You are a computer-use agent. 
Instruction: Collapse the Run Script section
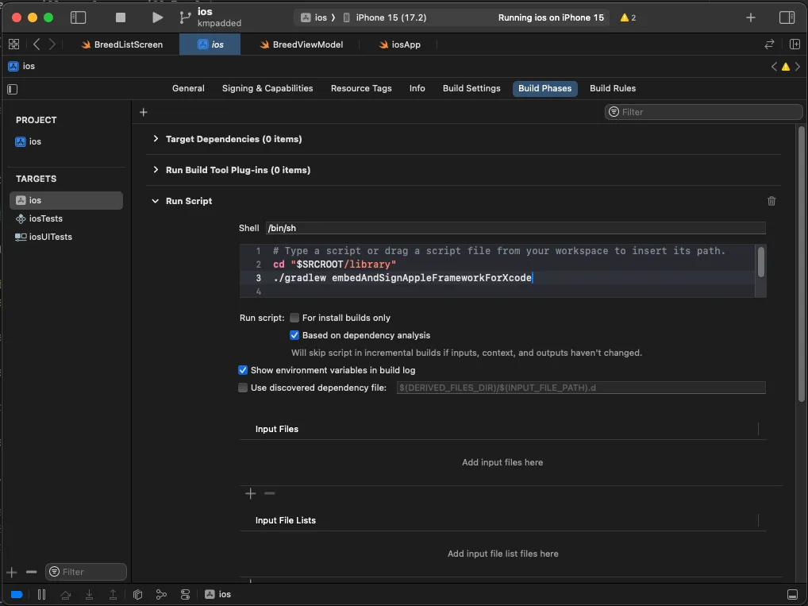155,201
